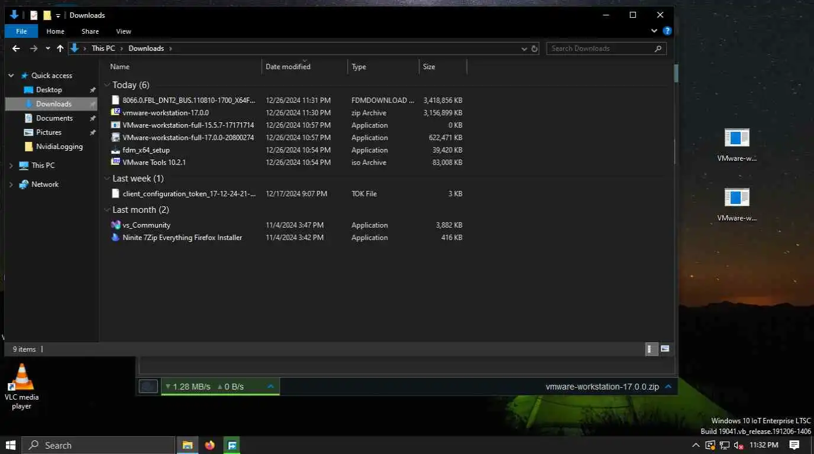Open the Windows Start button
This screenshot has width=814, height=454.
(11, 445)
